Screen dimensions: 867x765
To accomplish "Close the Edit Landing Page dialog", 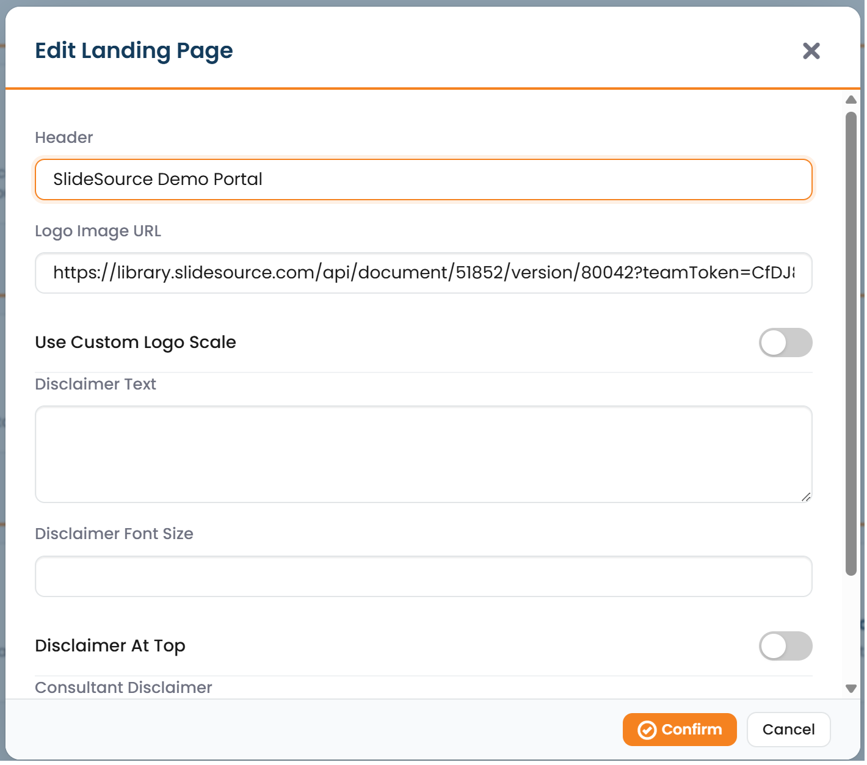I will [x=811, y=51].
